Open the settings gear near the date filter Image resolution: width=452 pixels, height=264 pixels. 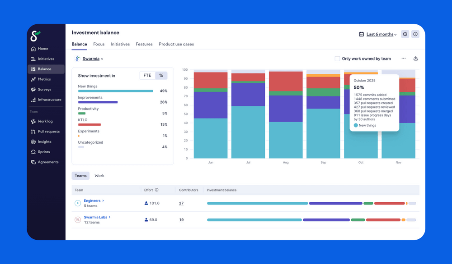coord(405,34)
